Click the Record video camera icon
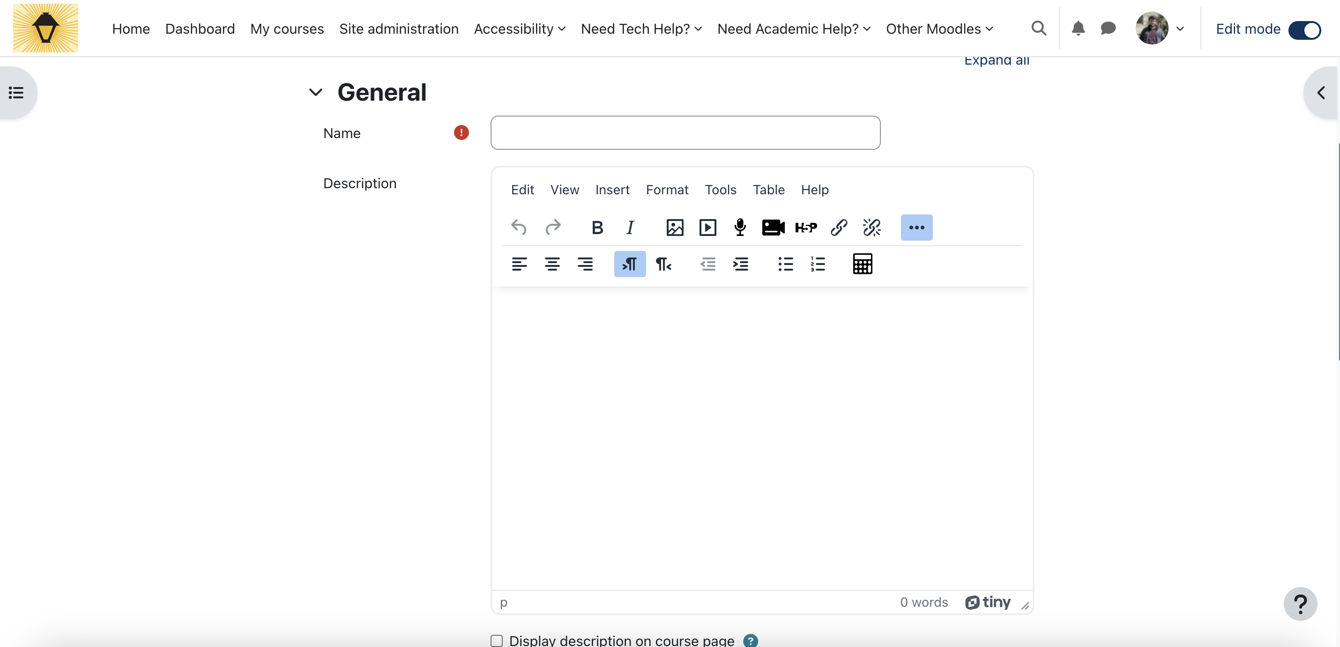This screenshot has width=1340, height=647. click(773, 228)
